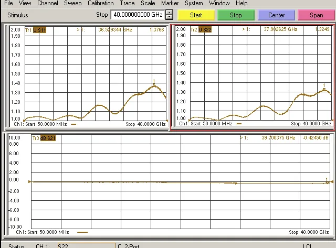The width and height of the screenshot is (336, 248).
Task: Click marker 1 on the S21 trace
Action: pos(327,181)
